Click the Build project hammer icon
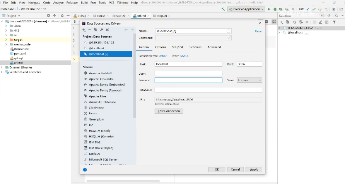The height and width of the screenshot is (184, 345). point(223,9)
